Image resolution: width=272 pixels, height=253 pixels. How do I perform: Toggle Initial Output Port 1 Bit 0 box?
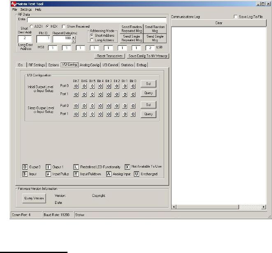coord(133,95)
